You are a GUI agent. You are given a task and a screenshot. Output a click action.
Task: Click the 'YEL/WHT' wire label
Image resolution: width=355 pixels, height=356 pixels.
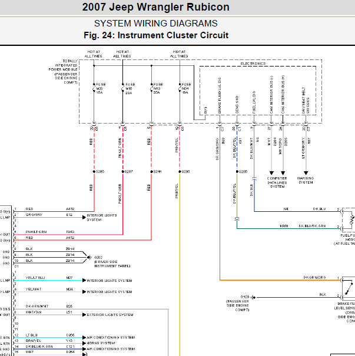(x=34, y=289)
